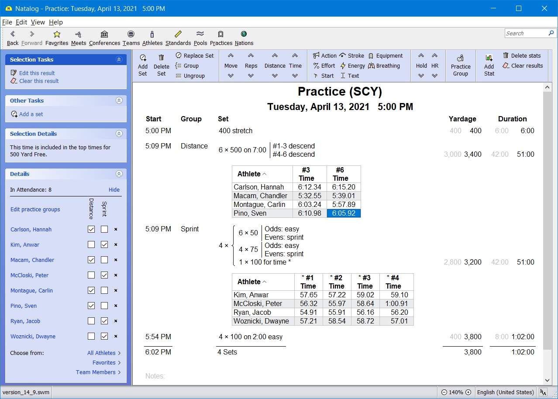
Task: Click Edit practice groups link
Action: 35,209
